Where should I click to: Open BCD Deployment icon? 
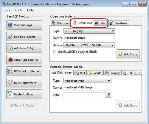tap(10, 83)
